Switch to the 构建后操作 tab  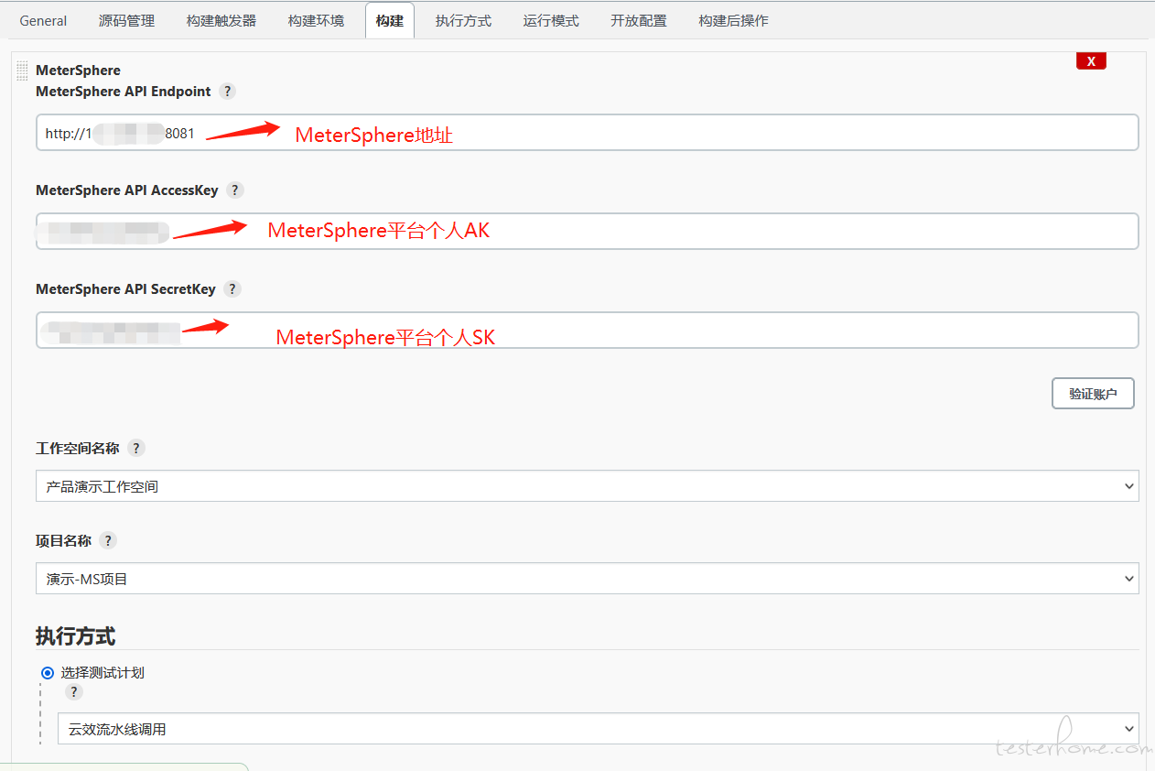tap(733, 21)
